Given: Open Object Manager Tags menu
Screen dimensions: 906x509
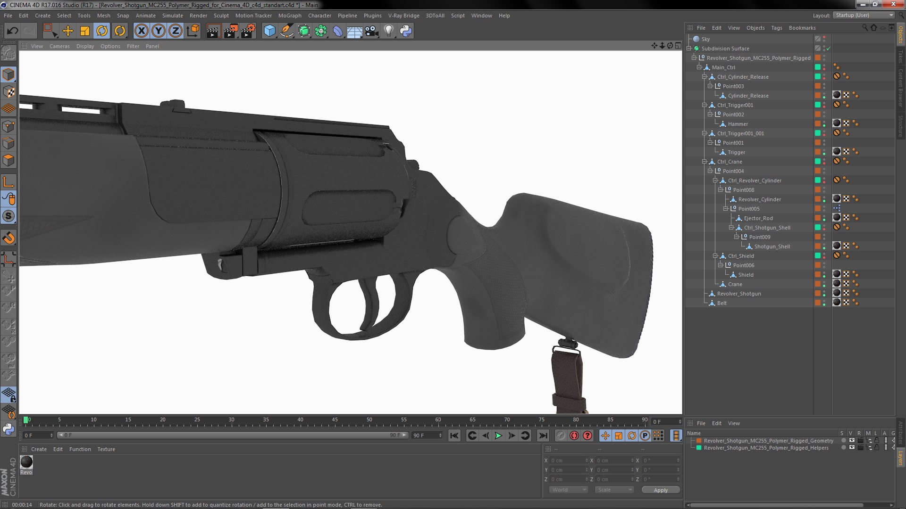Looking at the screenshot, I should (x=777, y=28).
